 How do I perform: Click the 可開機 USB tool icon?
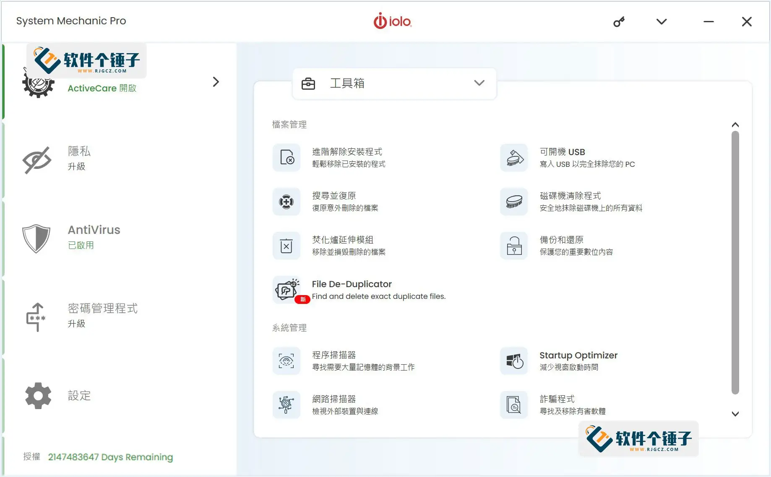point(513,158)
